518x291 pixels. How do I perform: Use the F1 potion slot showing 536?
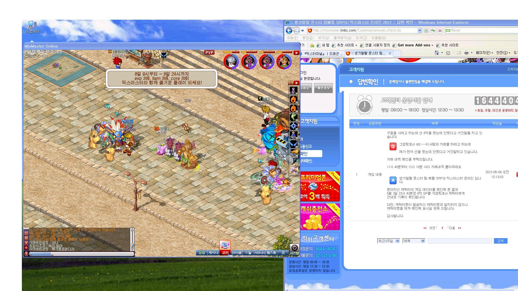point(294,91)
